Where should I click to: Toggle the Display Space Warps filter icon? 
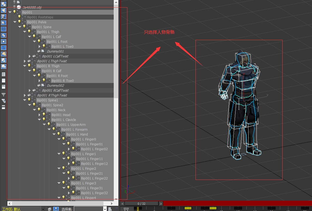click(3, 29)
